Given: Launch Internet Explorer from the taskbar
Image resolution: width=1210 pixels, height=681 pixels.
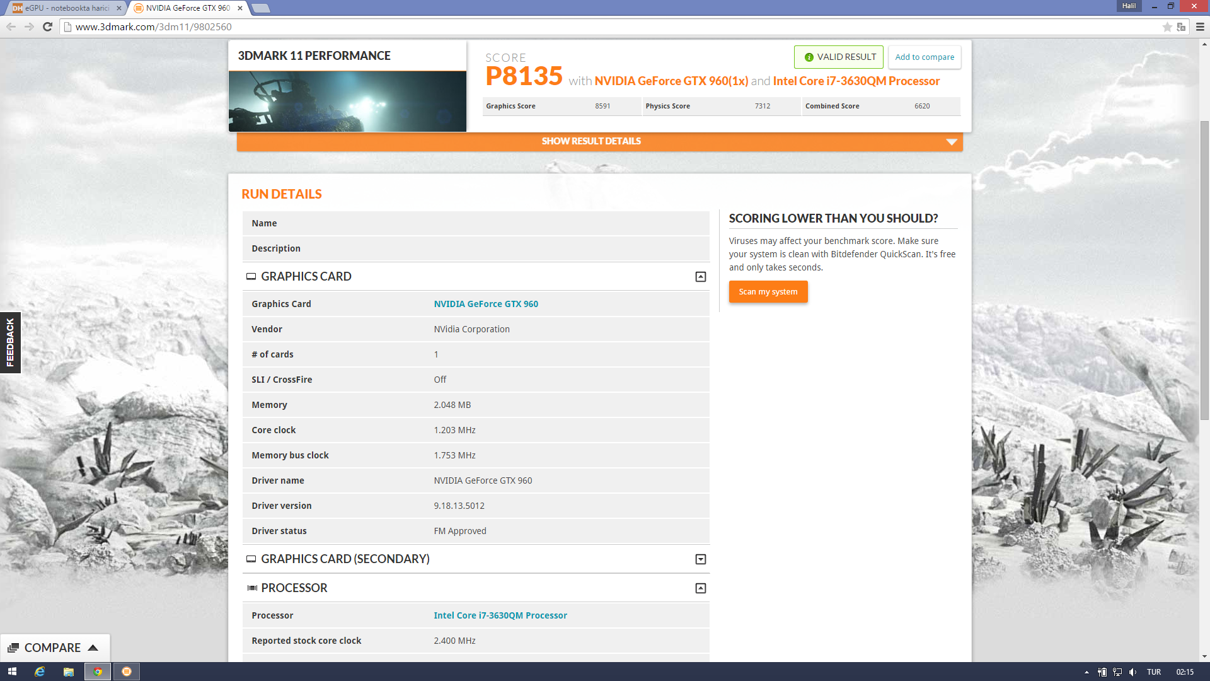Looking at the screenshot, I should click(40, 672).
